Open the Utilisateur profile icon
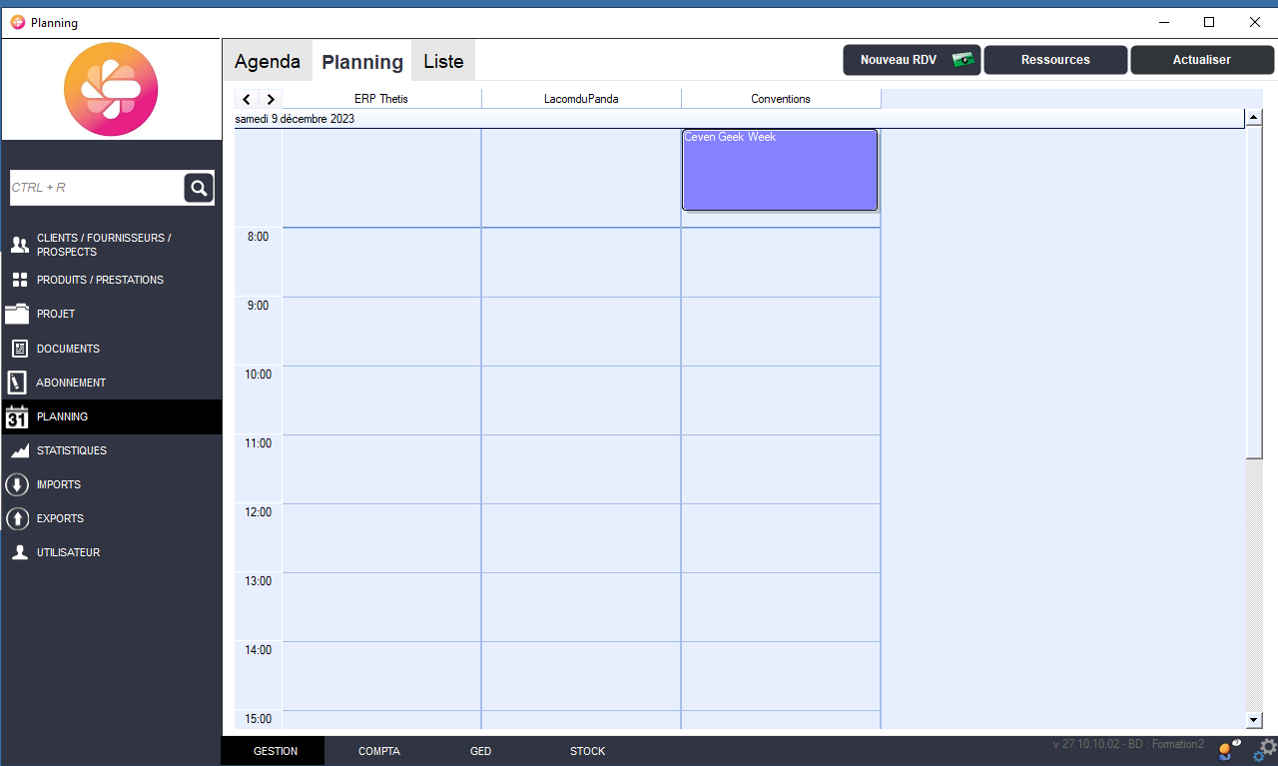The image size is (1278, 766). pos(19,552)
